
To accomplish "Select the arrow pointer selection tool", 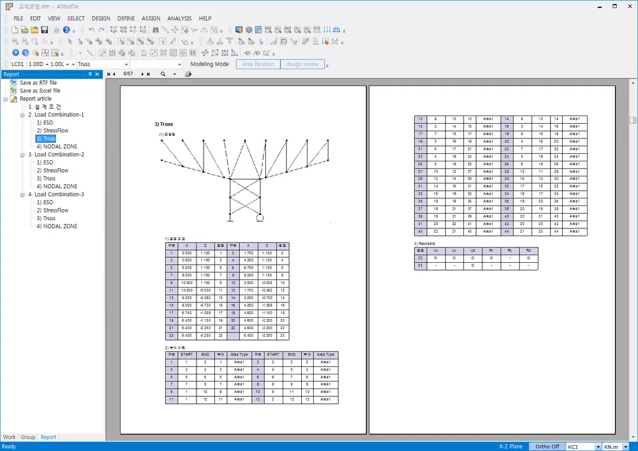I will pyautogui.click(x=70, y=41).
